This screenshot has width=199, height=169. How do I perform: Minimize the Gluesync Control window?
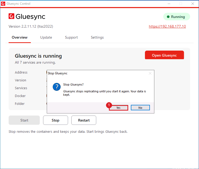[x=169, y=4]
